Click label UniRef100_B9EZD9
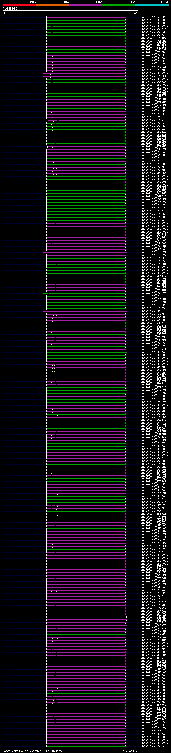The height and width of the screenshot is (753, 171). [153, 70]
